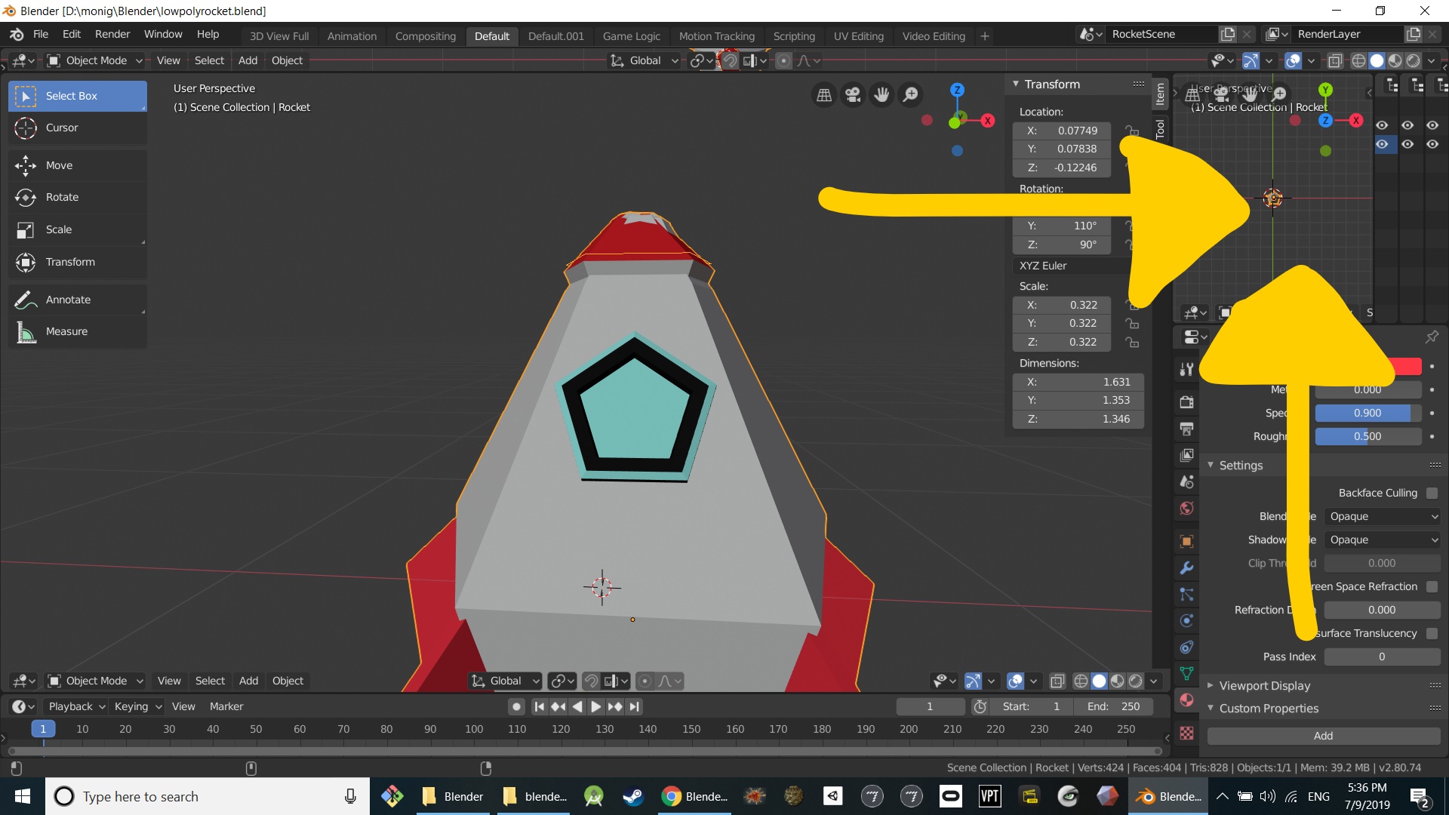
Task: Choose the Annotate tool
Action: (x=68, y=300)
